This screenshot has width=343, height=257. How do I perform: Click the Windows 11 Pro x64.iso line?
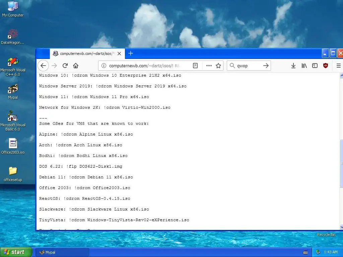tap(94, 97)
